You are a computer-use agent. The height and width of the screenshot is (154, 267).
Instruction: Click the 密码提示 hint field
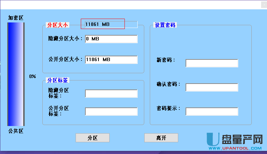pyautogui.click(x=212, y=112)
